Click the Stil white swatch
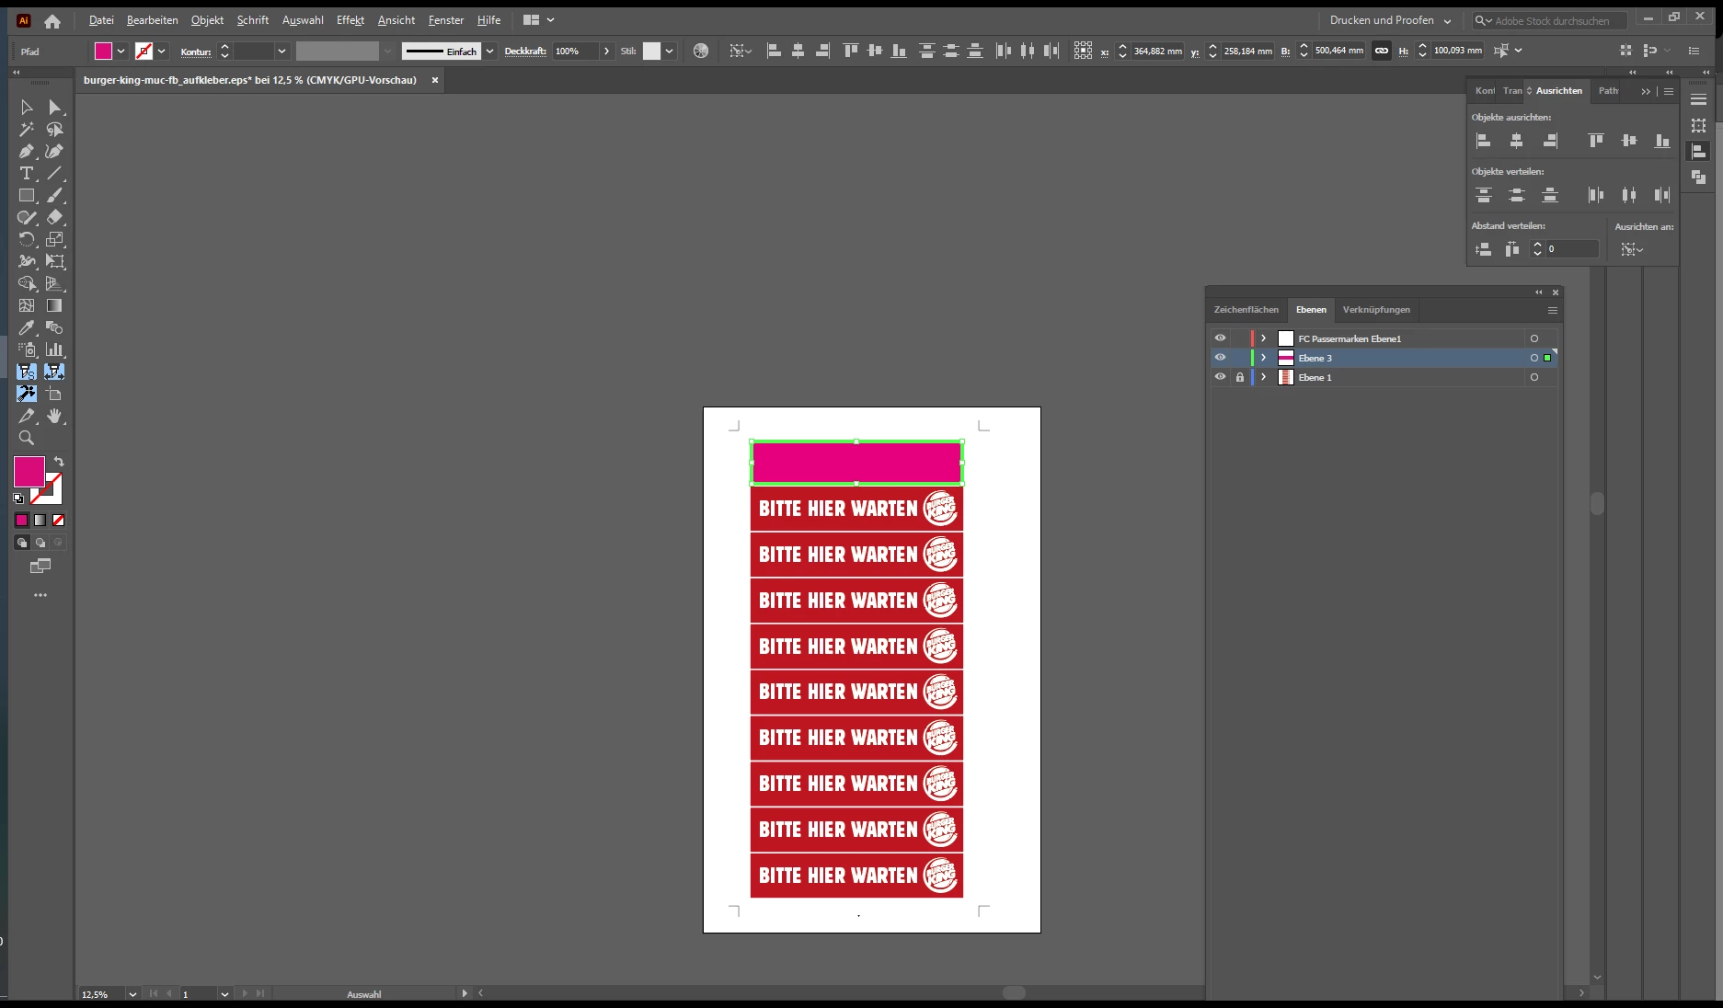 pos(651,52)
